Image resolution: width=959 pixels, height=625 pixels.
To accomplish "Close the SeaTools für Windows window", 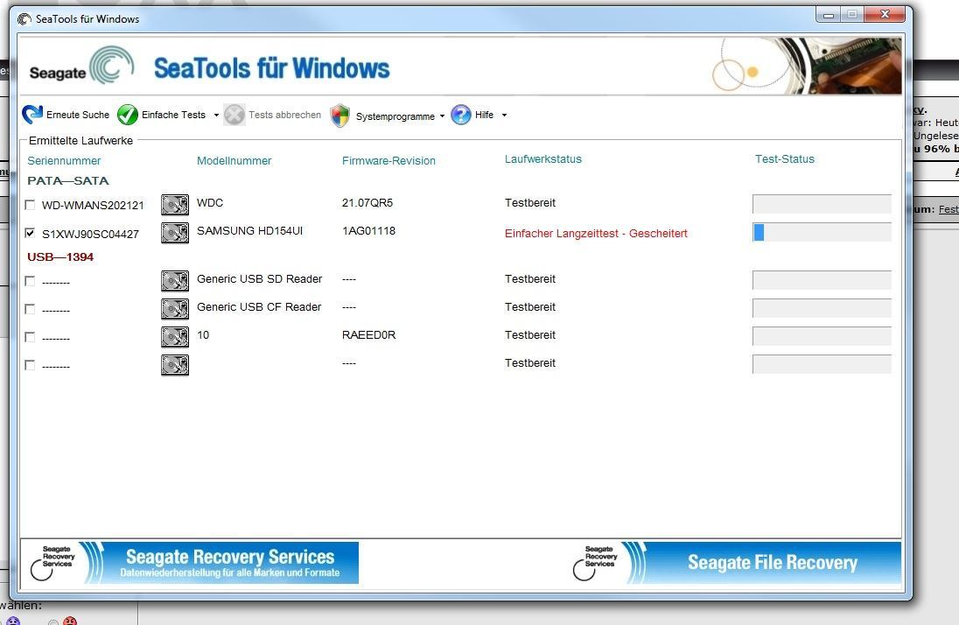I will [x=885, y=14].
